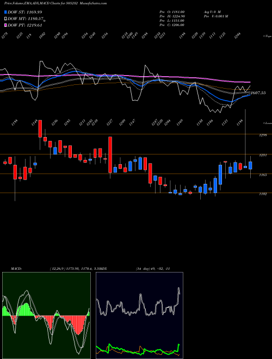Click the magenta DOW PT legend swatch
This screenshot has height=359, width=272.
(x=6, y=25)
